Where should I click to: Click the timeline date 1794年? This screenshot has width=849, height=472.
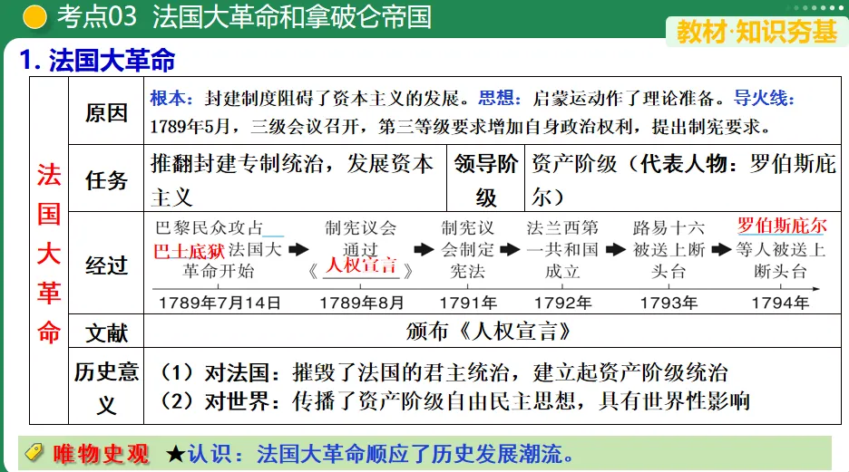point(780,303)
